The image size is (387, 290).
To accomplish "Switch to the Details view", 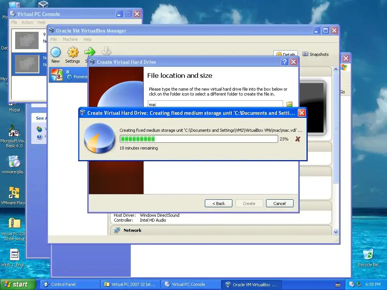I will point(286,54).
